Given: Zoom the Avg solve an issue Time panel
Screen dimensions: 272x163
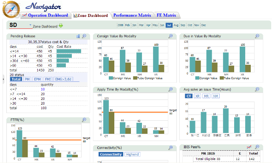Looking at the screenshot, I should click(x=257, y=89).
